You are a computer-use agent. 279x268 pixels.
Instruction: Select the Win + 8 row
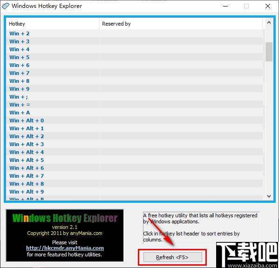(x=134, y=81)
